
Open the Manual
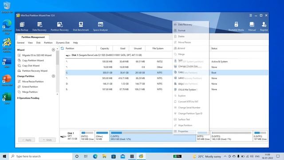pyautogui.click(x=252, y=26)
